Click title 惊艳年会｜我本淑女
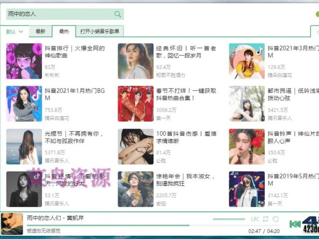Viewport: 319px width, 239px height. (185, 180)
